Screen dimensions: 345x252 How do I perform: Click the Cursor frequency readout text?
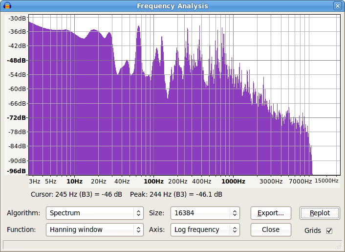(x=76, y=195)
